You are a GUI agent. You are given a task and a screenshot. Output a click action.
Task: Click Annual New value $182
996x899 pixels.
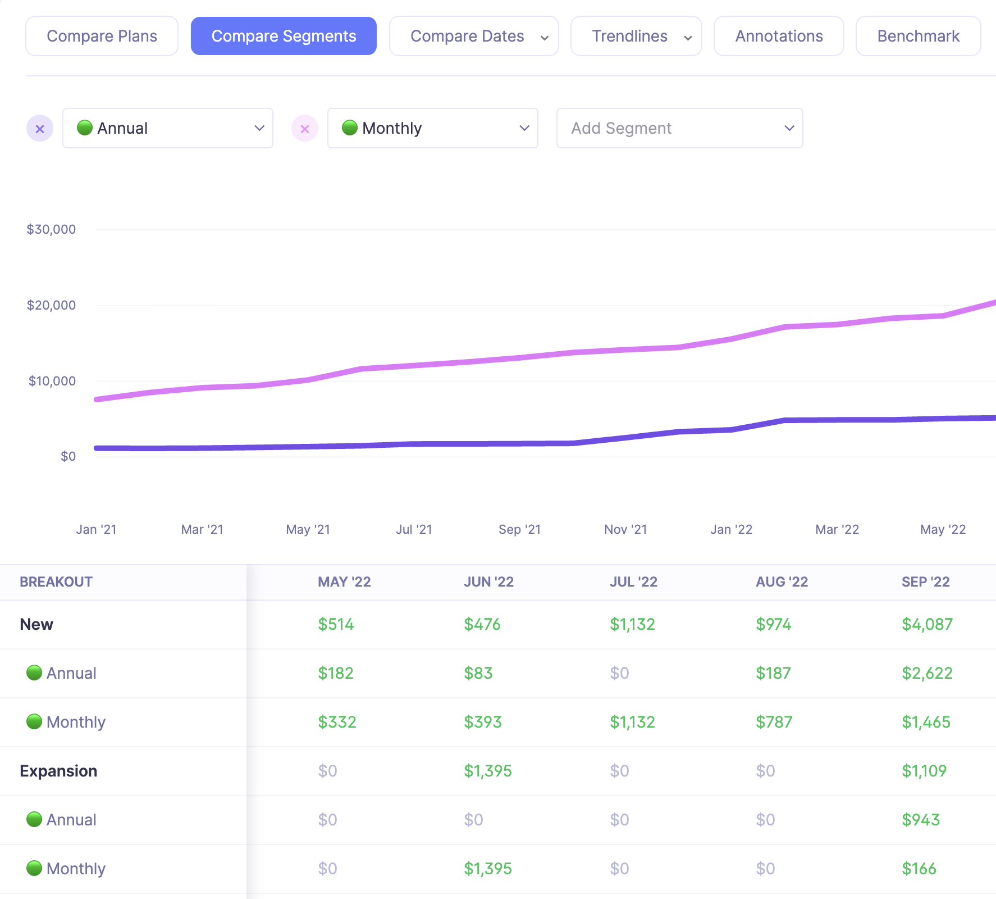(336, 673)
